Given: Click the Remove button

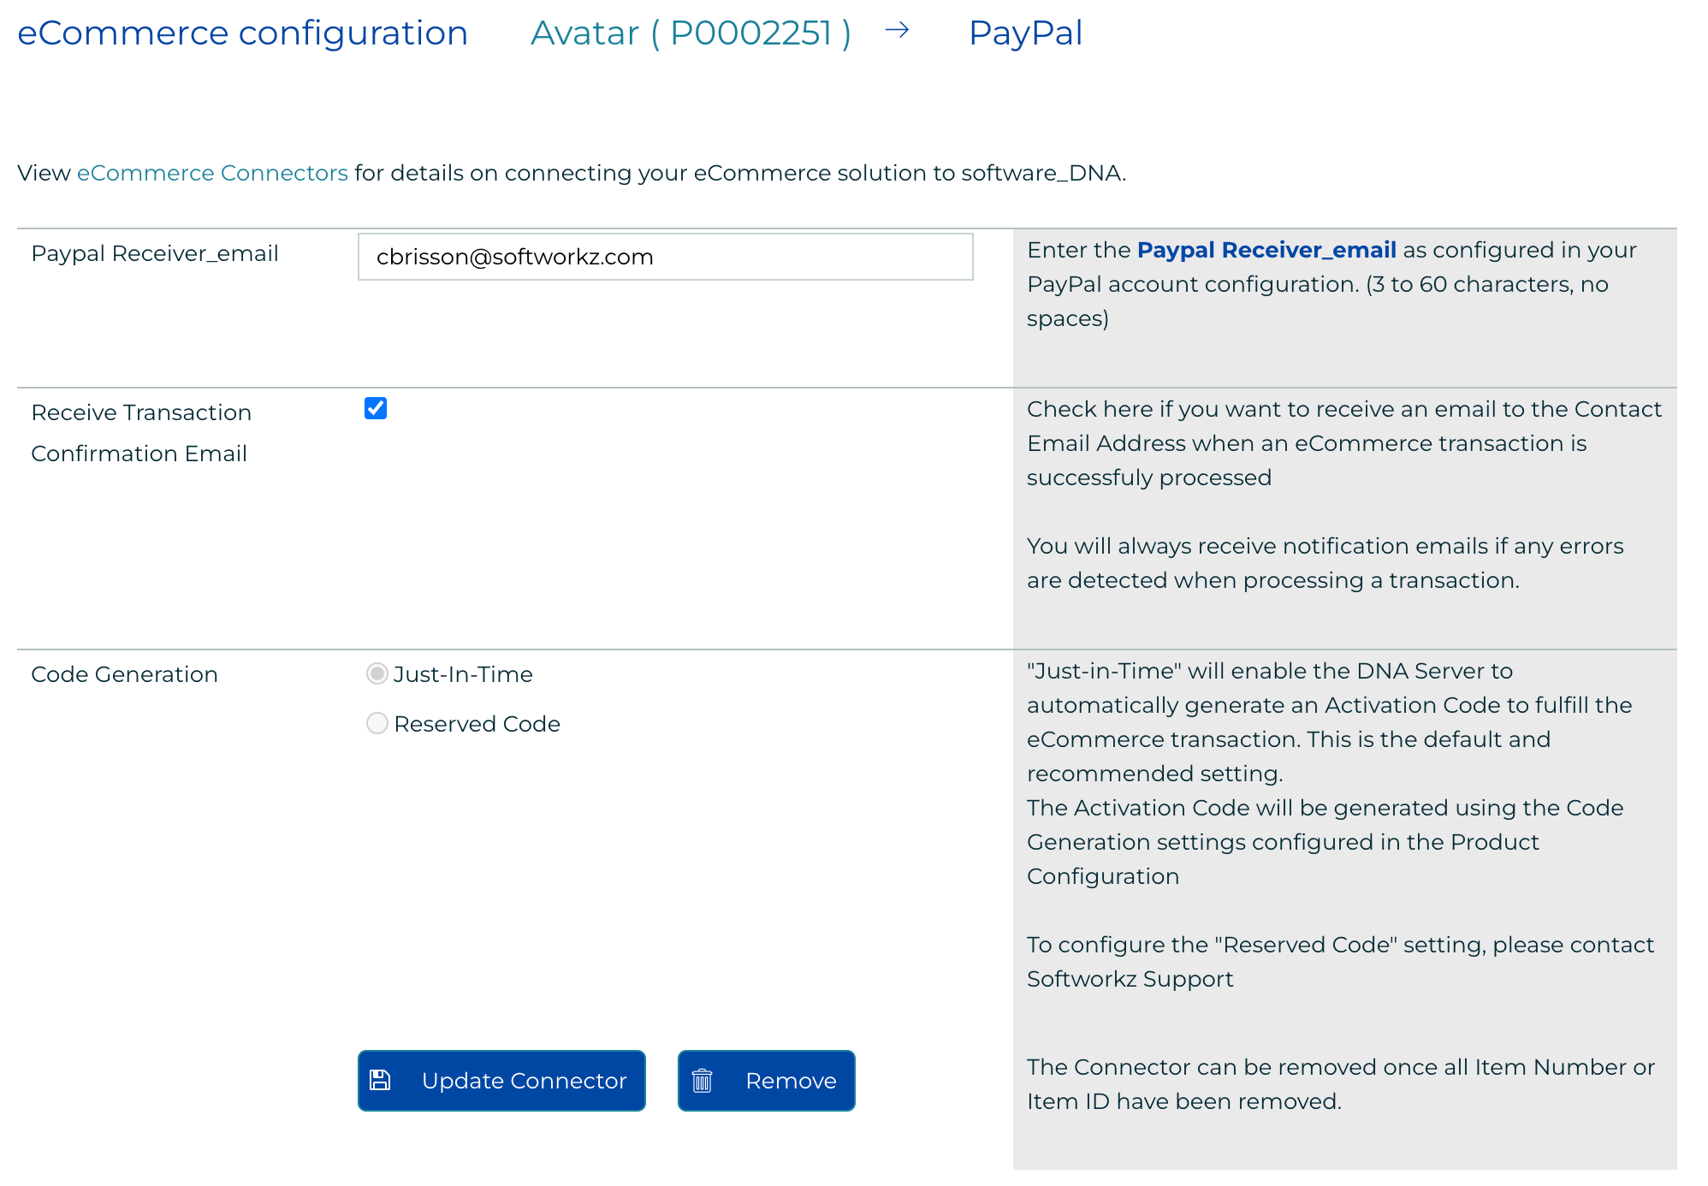Looking at the screenshot, I should pos(766,1078).
